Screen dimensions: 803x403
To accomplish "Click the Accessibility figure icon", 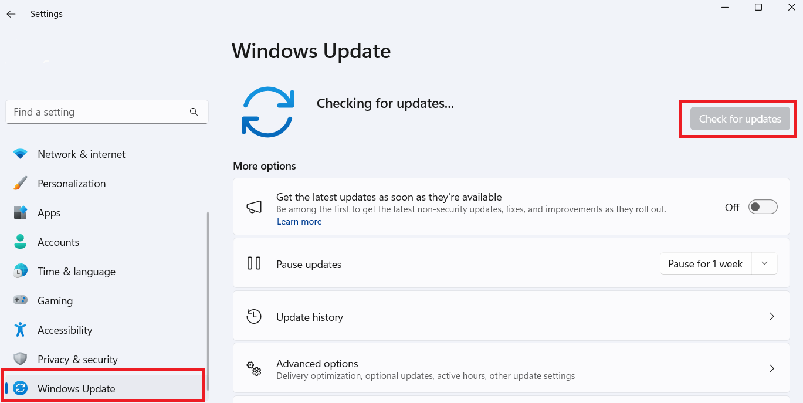I will click(21, 330).
